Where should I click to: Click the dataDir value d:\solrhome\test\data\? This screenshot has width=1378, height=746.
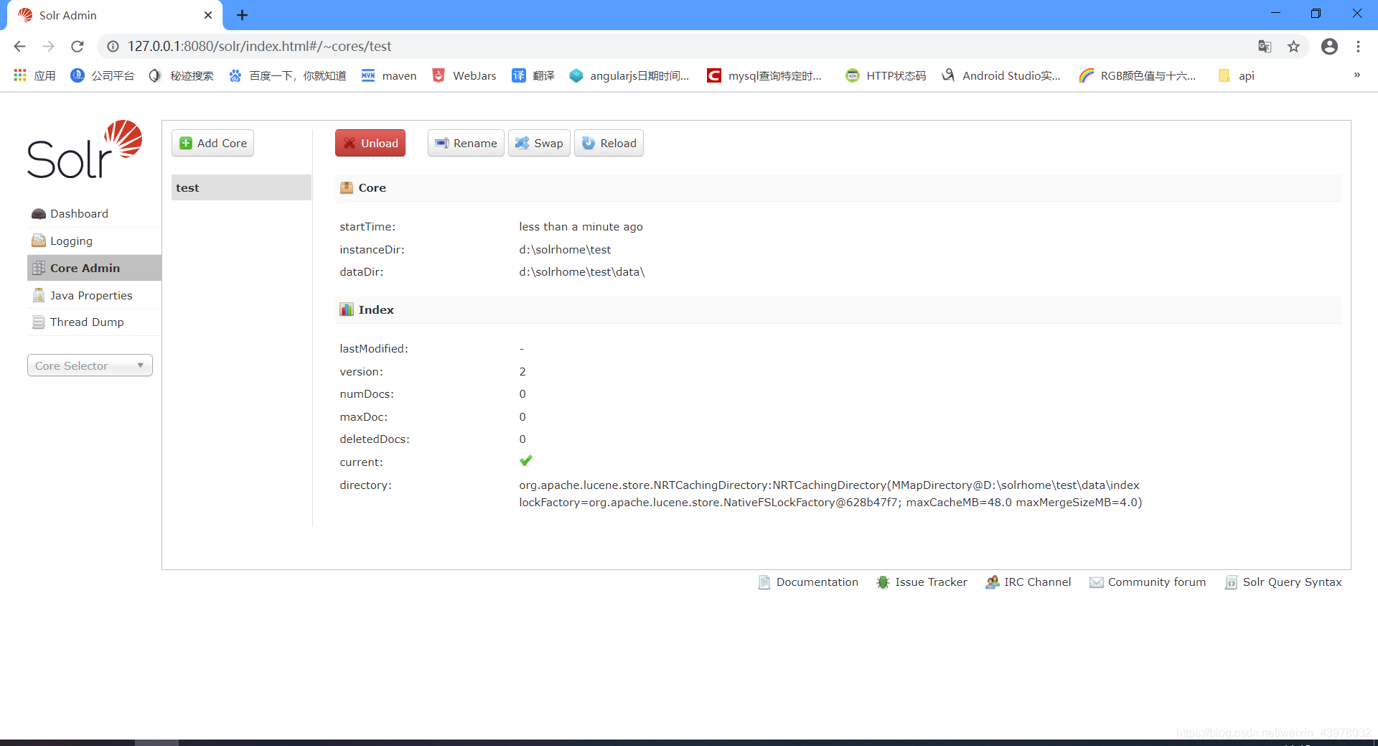582,272
